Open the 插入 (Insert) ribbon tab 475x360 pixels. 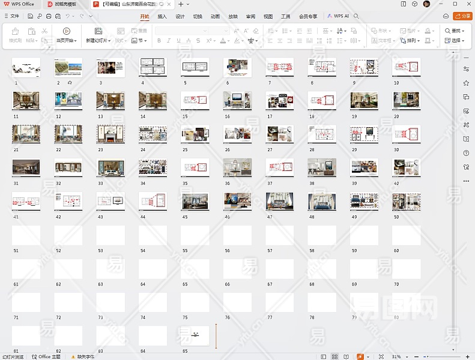(162, 16)
